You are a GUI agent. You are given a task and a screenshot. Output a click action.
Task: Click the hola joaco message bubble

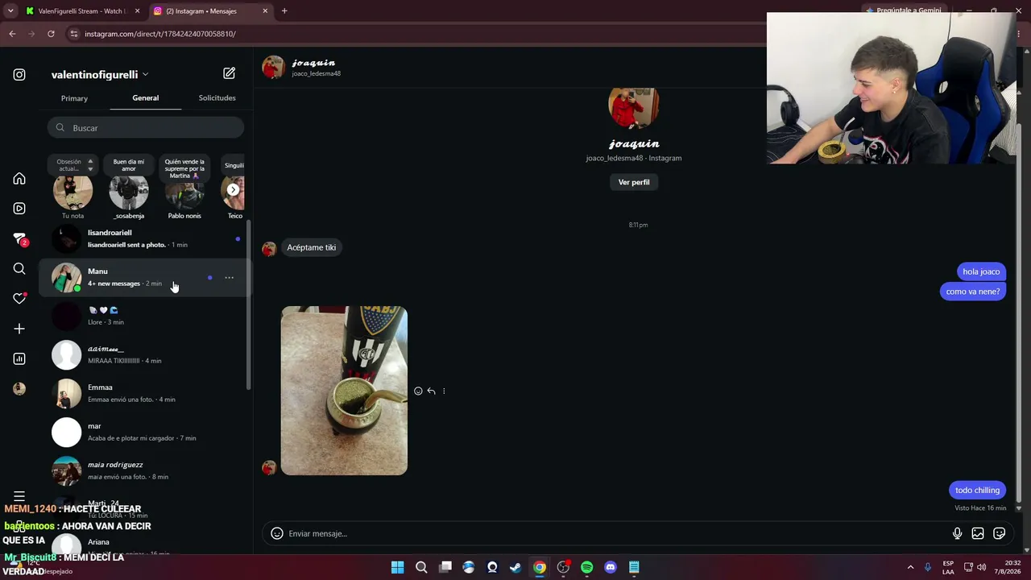981,272
